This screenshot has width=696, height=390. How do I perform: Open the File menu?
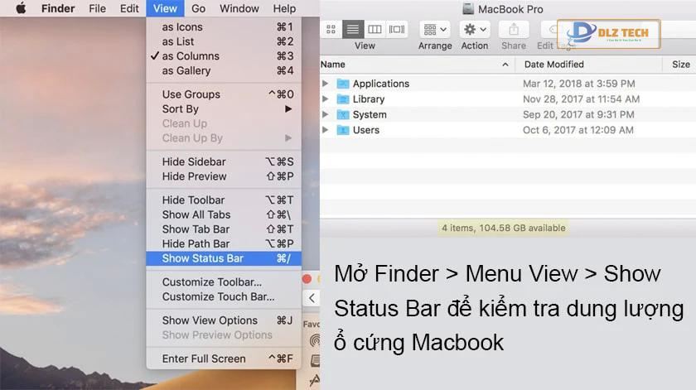[97, 8]
